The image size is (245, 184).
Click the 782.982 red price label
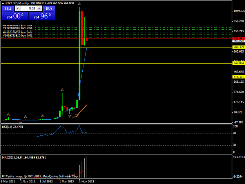pos(239,38)
